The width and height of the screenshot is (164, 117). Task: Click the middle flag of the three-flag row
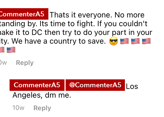tap(135, 41)
